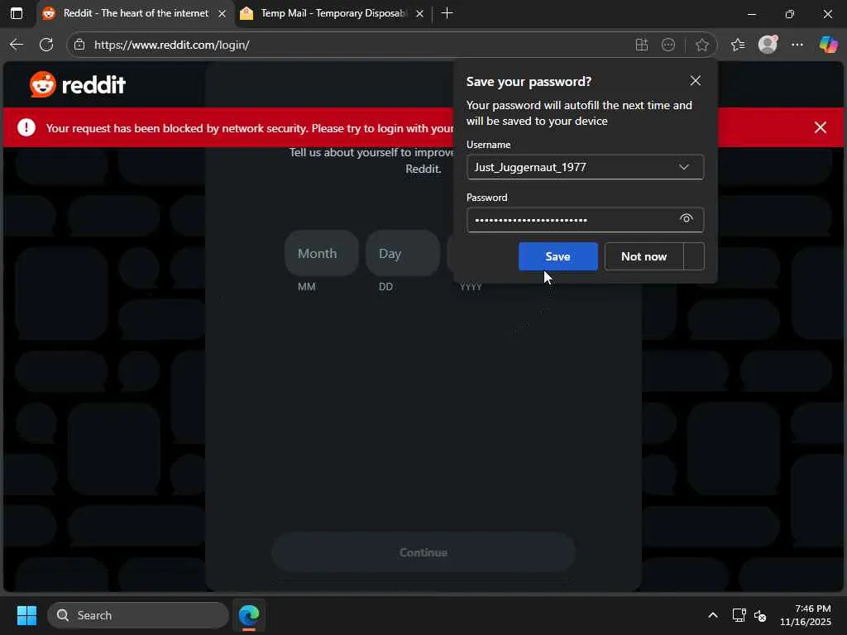
Task: Go back with the browser back arrow
Action: point(17,45)
